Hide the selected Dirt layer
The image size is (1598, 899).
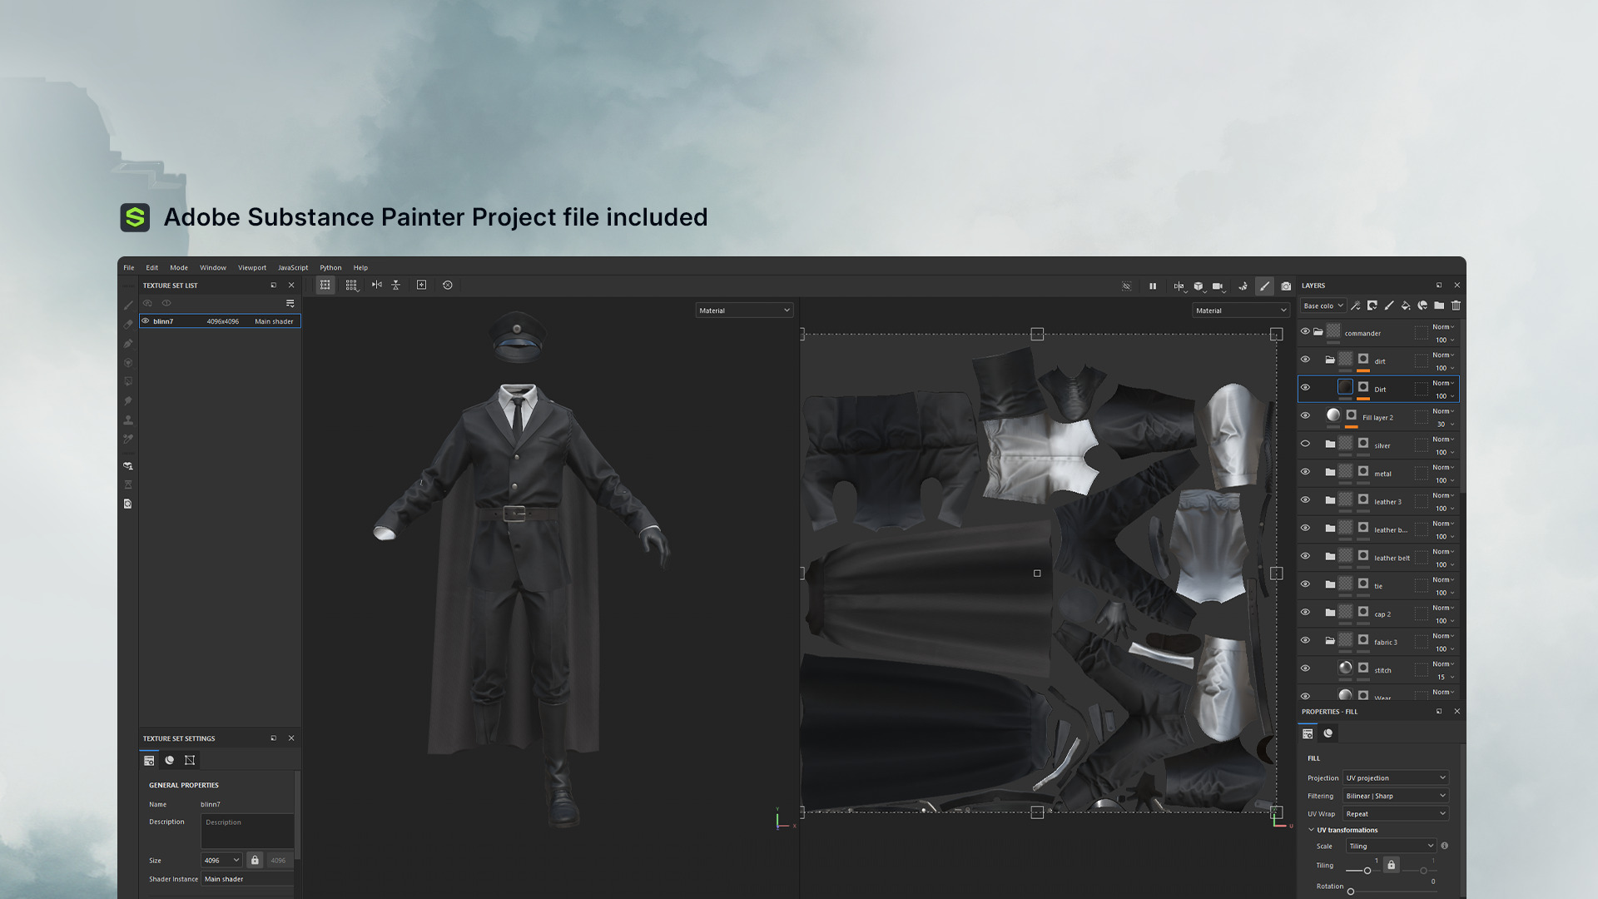1305,388
